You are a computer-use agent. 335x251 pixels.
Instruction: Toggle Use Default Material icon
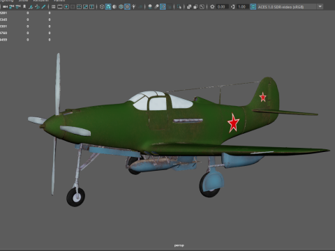tap(114, 7)
